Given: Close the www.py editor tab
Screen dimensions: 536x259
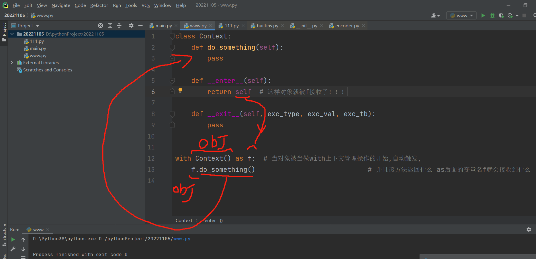Looking at the screenshot, I should (211, 26).
